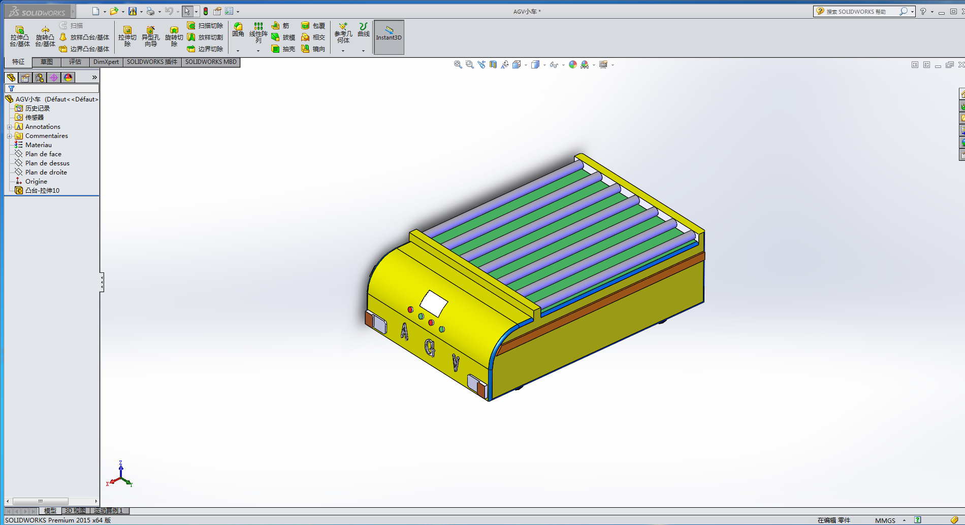Switch to the 运动算例1 motion study tab
The image size is (965, 525).
tap(109, 511)
